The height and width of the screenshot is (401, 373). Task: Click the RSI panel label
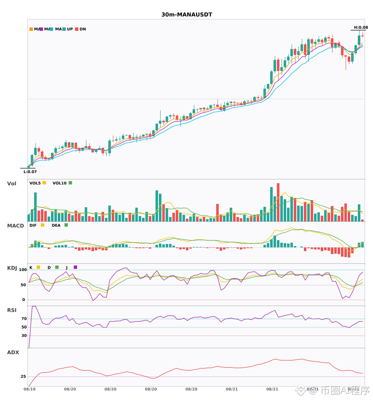[x=12, y=310]
